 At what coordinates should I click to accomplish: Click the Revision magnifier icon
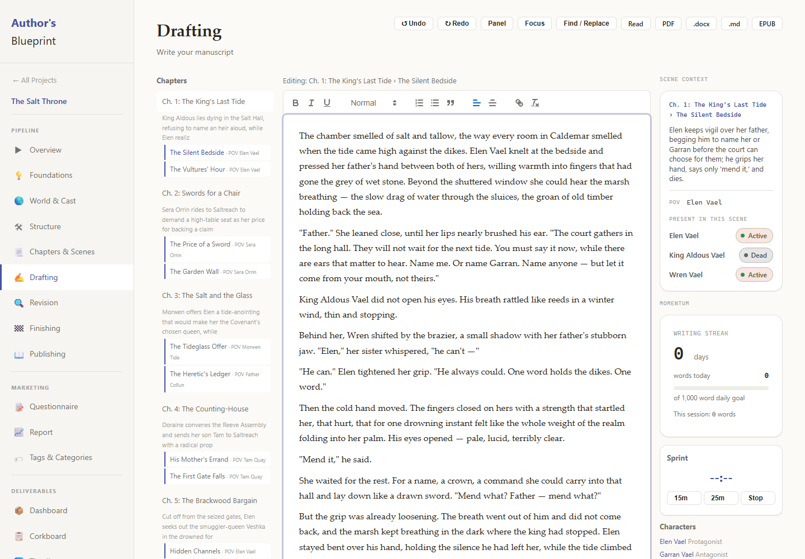point(18,303)
